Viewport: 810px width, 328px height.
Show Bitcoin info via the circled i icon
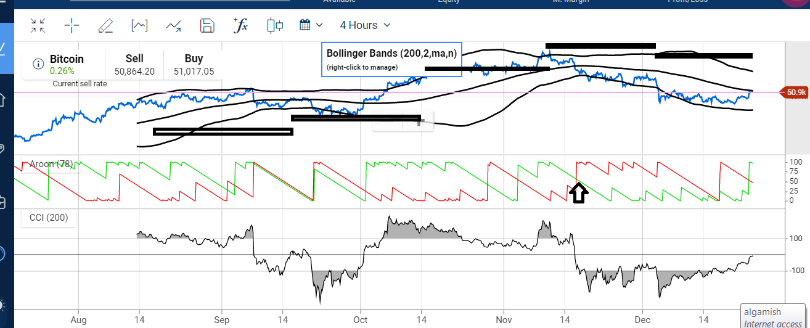tap(38, 64)
